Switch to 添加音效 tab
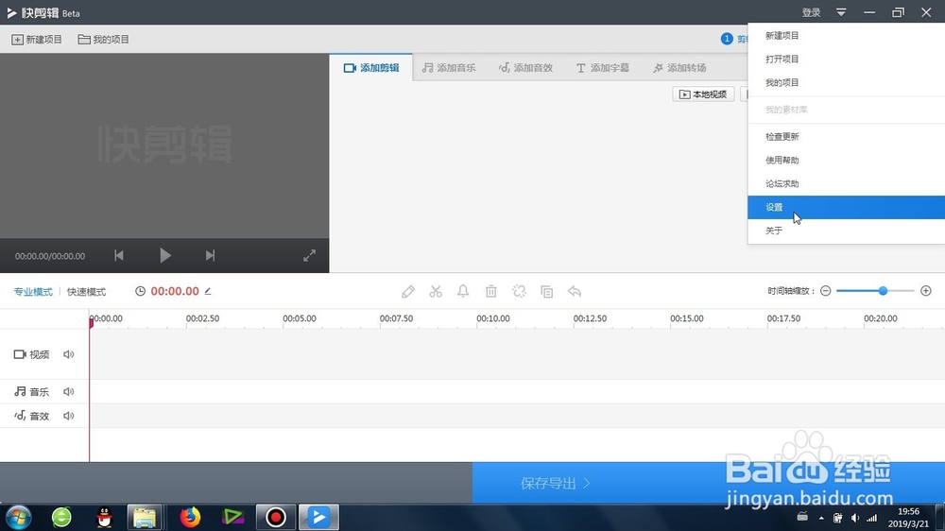Viewport: 945px width, 531px height. [525, 67]
